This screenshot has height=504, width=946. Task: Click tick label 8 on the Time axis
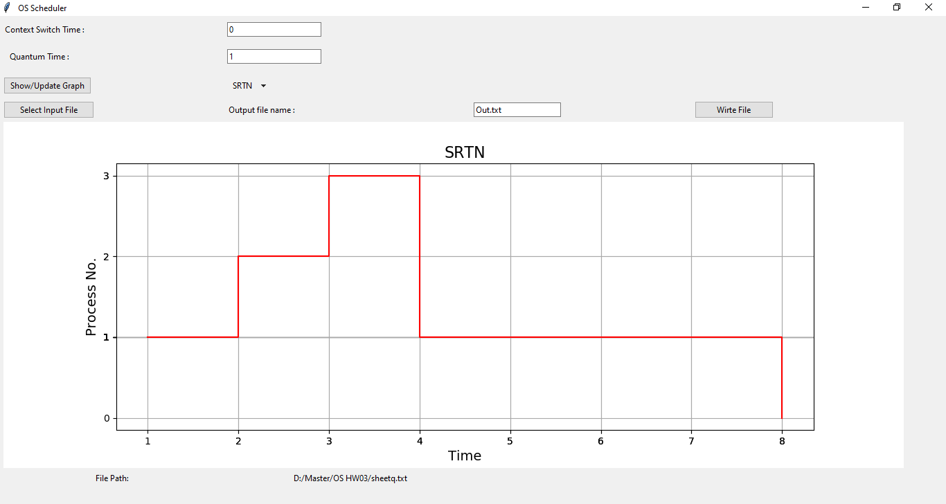(x=782, y=440)
